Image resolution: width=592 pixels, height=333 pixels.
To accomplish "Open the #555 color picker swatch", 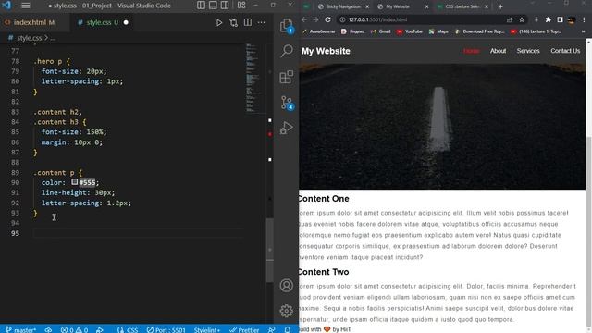I will click(75, 182).
